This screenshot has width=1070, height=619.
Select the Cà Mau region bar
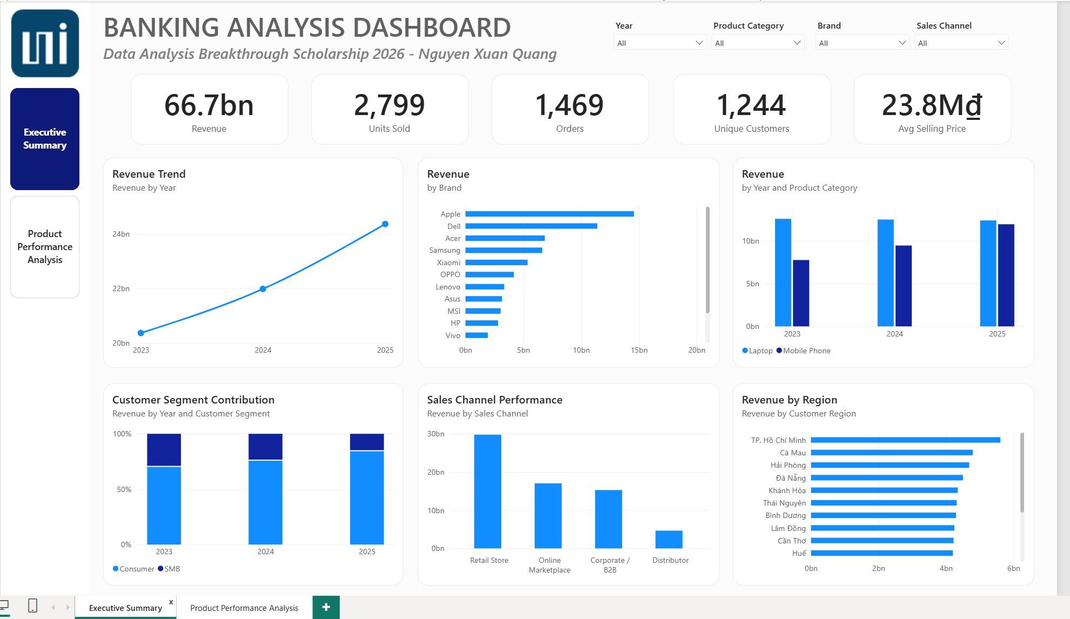892,453
